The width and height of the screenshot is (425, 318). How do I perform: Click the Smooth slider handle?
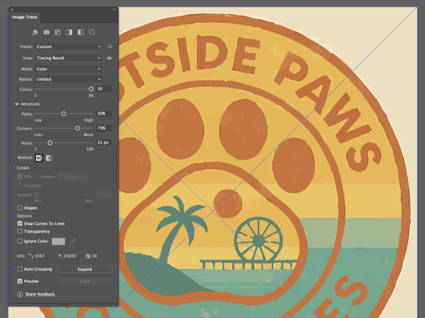(36, 194)
